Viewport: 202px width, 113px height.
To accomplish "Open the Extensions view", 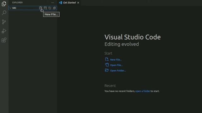I will 4,40.
